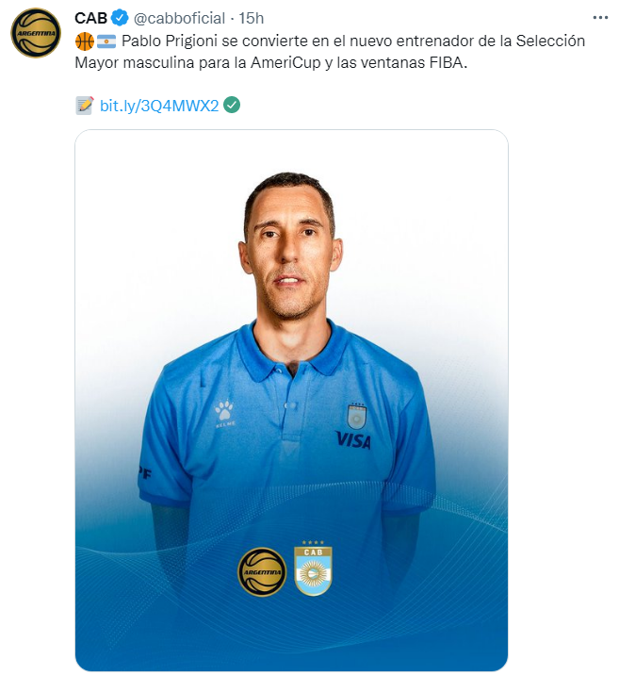Click the blue verified badge next to CAB
This screenshot has height=676, width=619.
tap(120, 18)
